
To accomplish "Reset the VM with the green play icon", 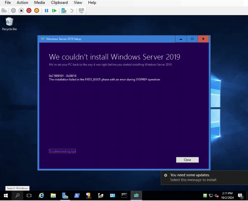I will [x=54, y=11].
